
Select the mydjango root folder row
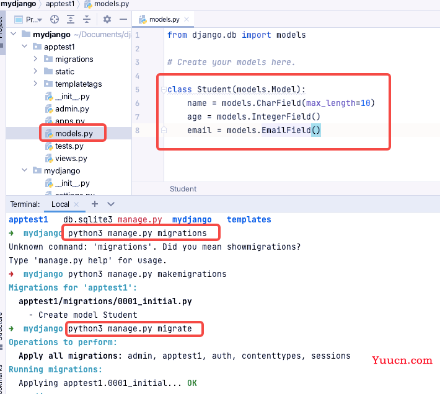(68, 34)
